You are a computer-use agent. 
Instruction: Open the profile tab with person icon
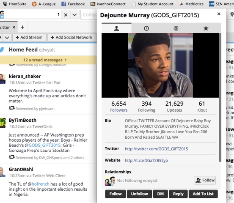tap(116, 28)
